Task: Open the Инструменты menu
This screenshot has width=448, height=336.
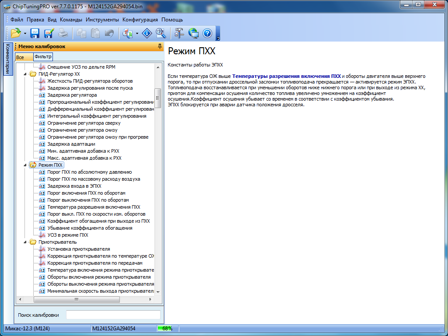Action: pos(102,20)
